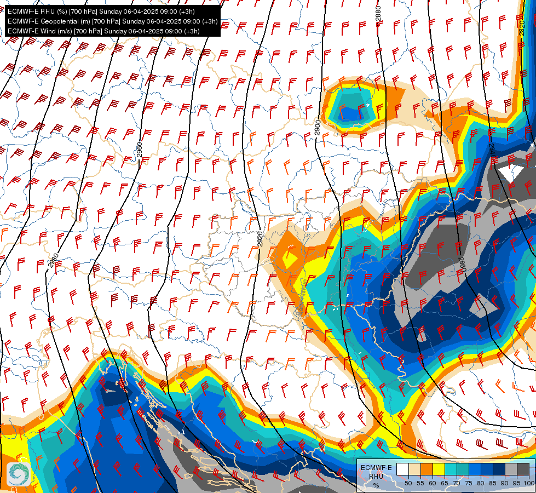Click the 2920 geopotential contour label

(260, 239)
